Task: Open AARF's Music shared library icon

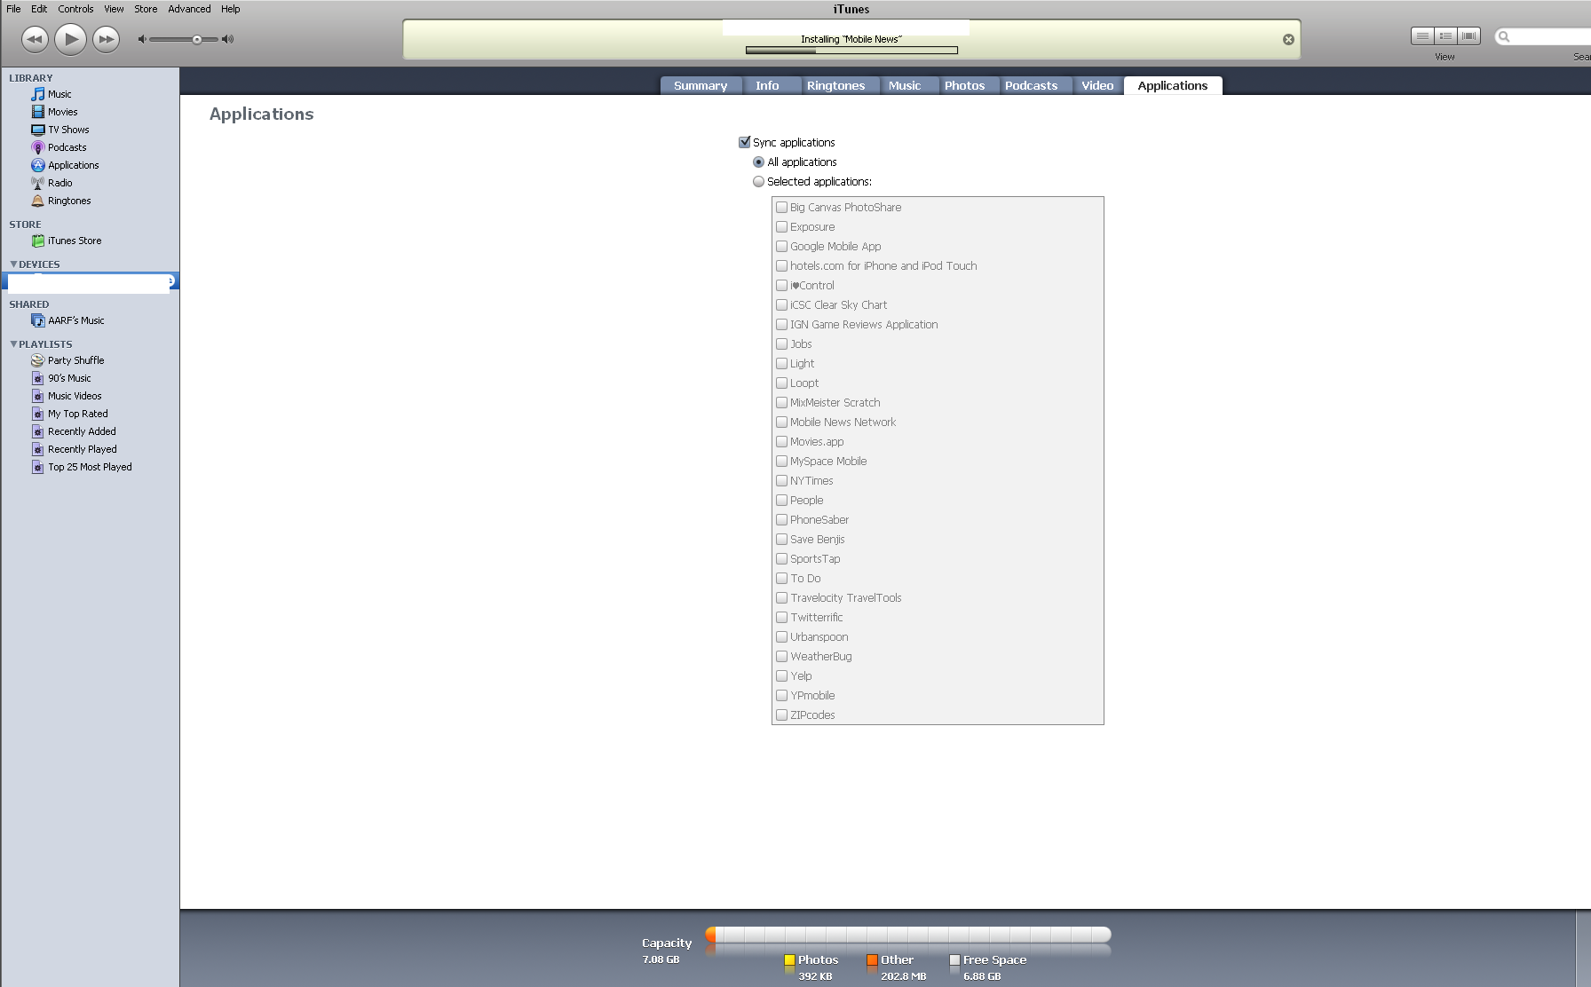Action: click(37, 320)
